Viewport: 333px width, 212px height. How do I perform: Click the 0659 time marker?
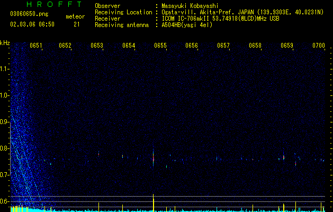[287, 46]
